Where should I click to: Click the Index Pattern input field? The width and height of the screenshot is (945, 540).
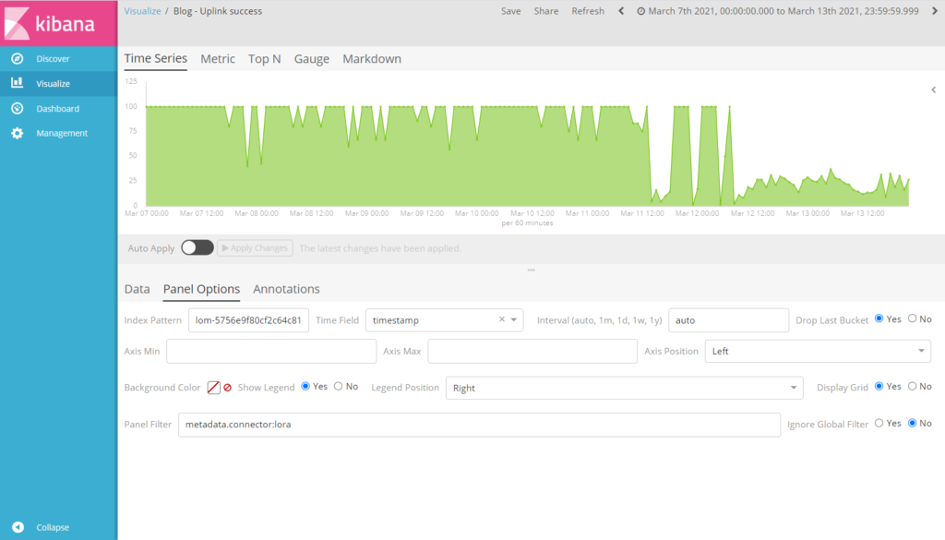[248, 320]
